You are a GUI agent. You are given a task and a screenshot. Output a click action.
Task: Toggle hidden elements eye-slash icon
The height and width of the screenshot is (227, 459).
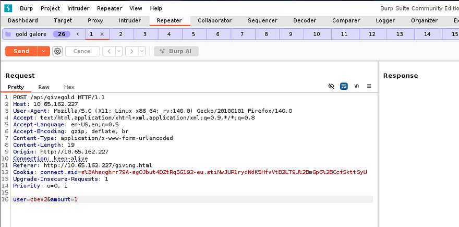(331, 86)
